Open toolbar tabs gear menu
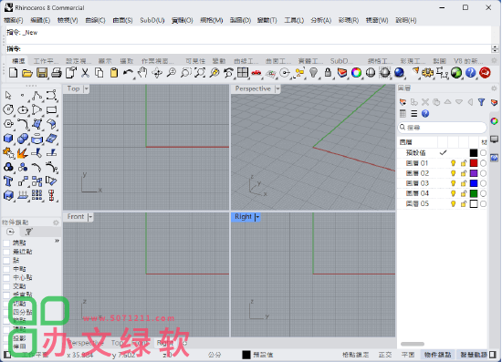Image resolution: width=502 pixels, height=362 pixels. click(494, 60)
